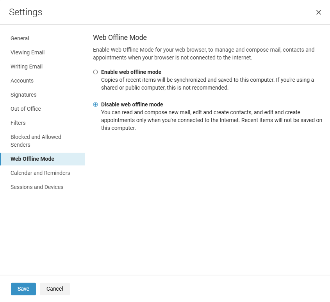Click the Settings dialog title

[x=26, y=12]
